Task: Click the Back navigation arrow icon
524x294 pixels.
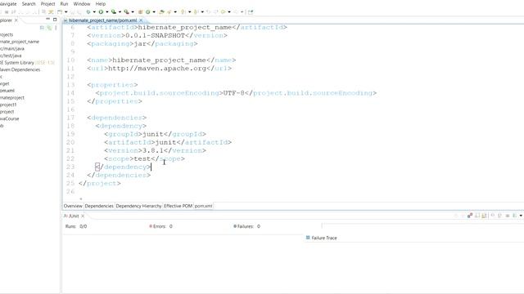Action: pyautogui.click(x=223, y=11)
